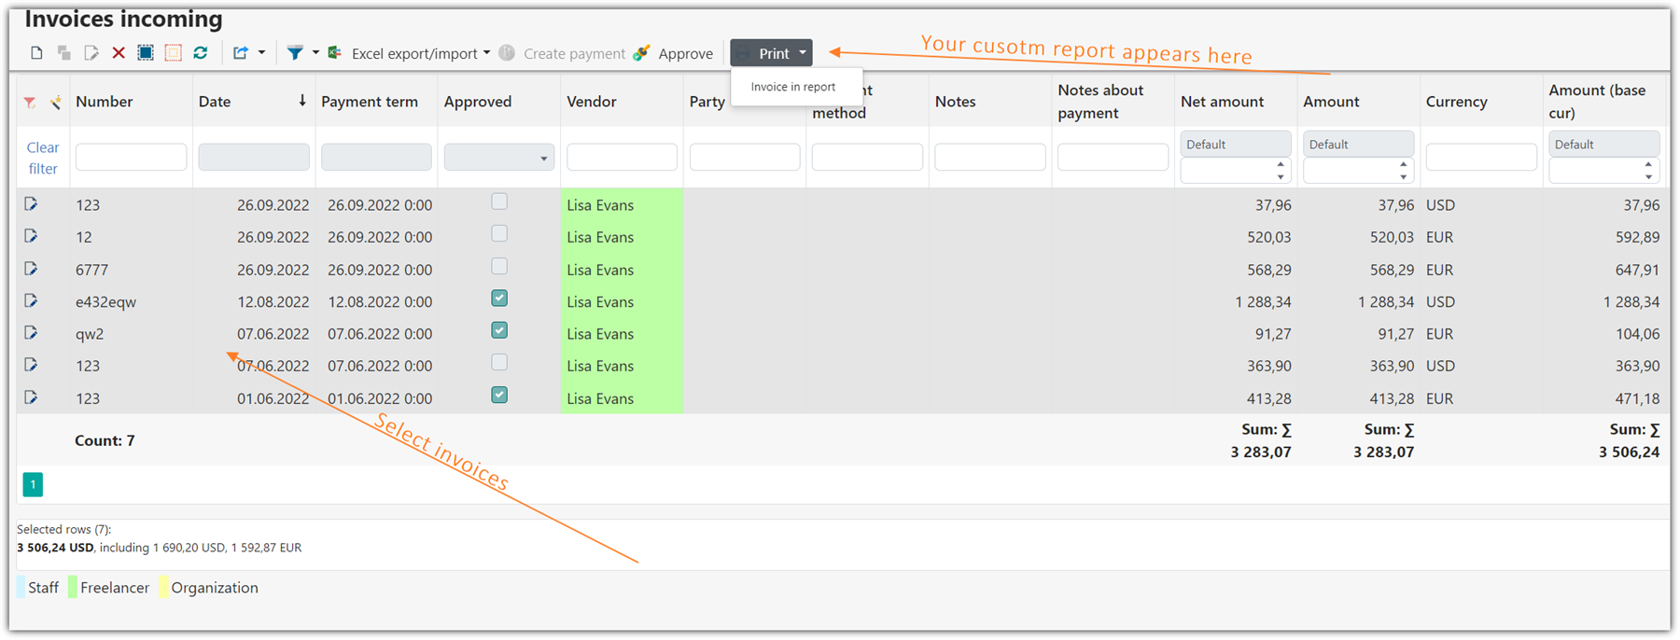
Task: Uncheck Approved checkbox for invoice e432eqw
Action: coord(499,299)
